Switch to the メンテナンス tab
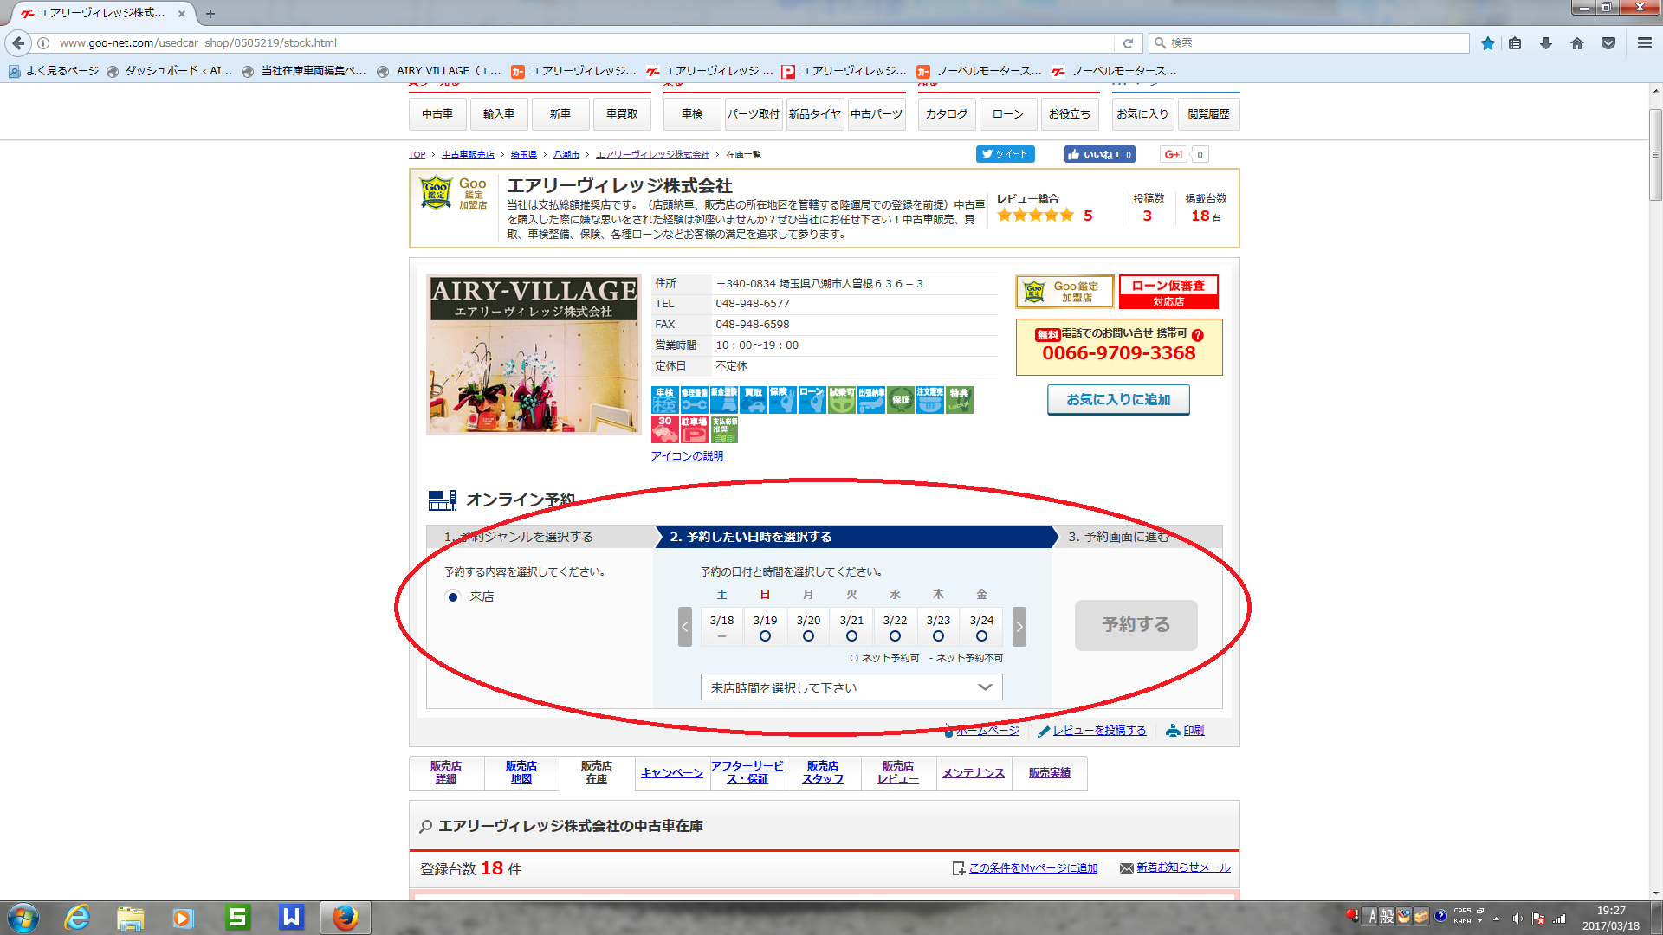Image resolution: width=1663 pixels, height=935 pixels. click(x=974, y=773)
